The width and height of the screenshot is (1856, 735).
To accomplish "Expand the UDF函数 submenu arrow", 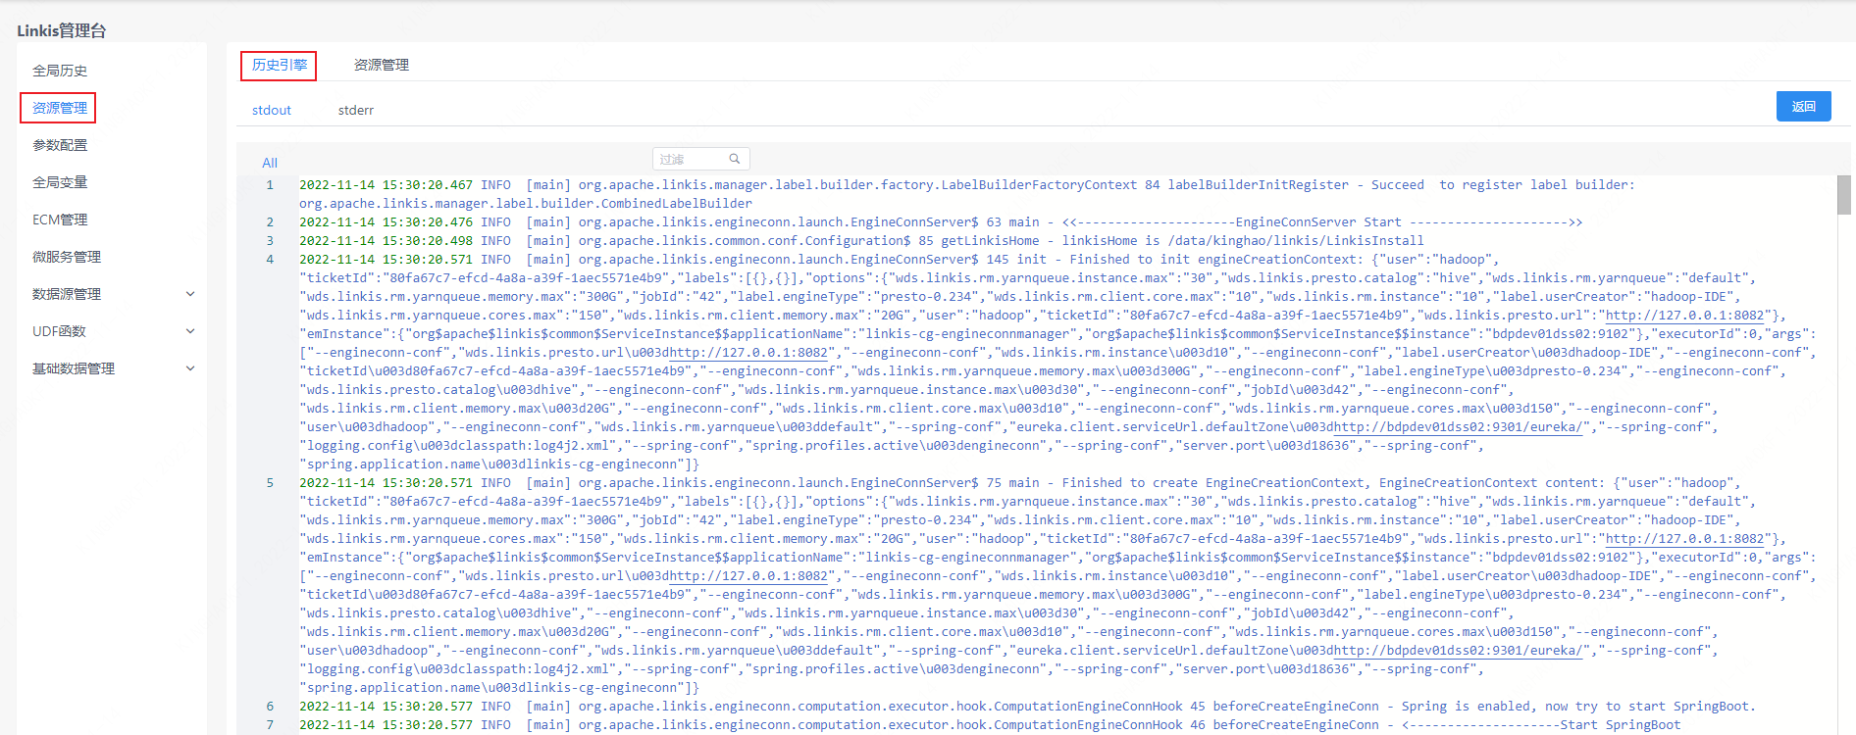I will [190, 331].
